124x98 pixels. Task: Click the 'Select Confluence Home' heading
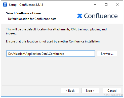tap(23, 13)
